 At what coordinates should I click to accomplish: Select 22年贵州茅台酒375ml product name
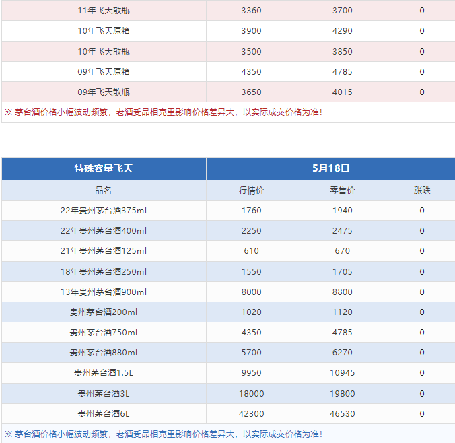[x=104, y=211]
